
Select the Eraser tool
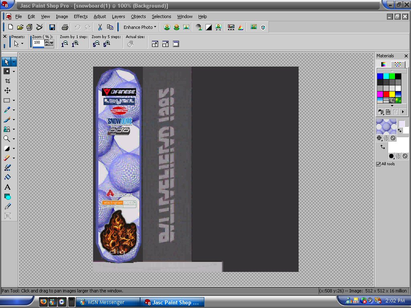tap(7, 158)
